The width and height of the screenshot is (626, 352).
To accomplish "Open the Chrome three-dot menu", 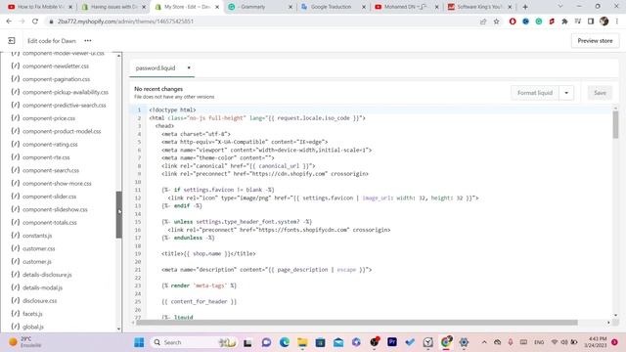I will pos(617,22).
